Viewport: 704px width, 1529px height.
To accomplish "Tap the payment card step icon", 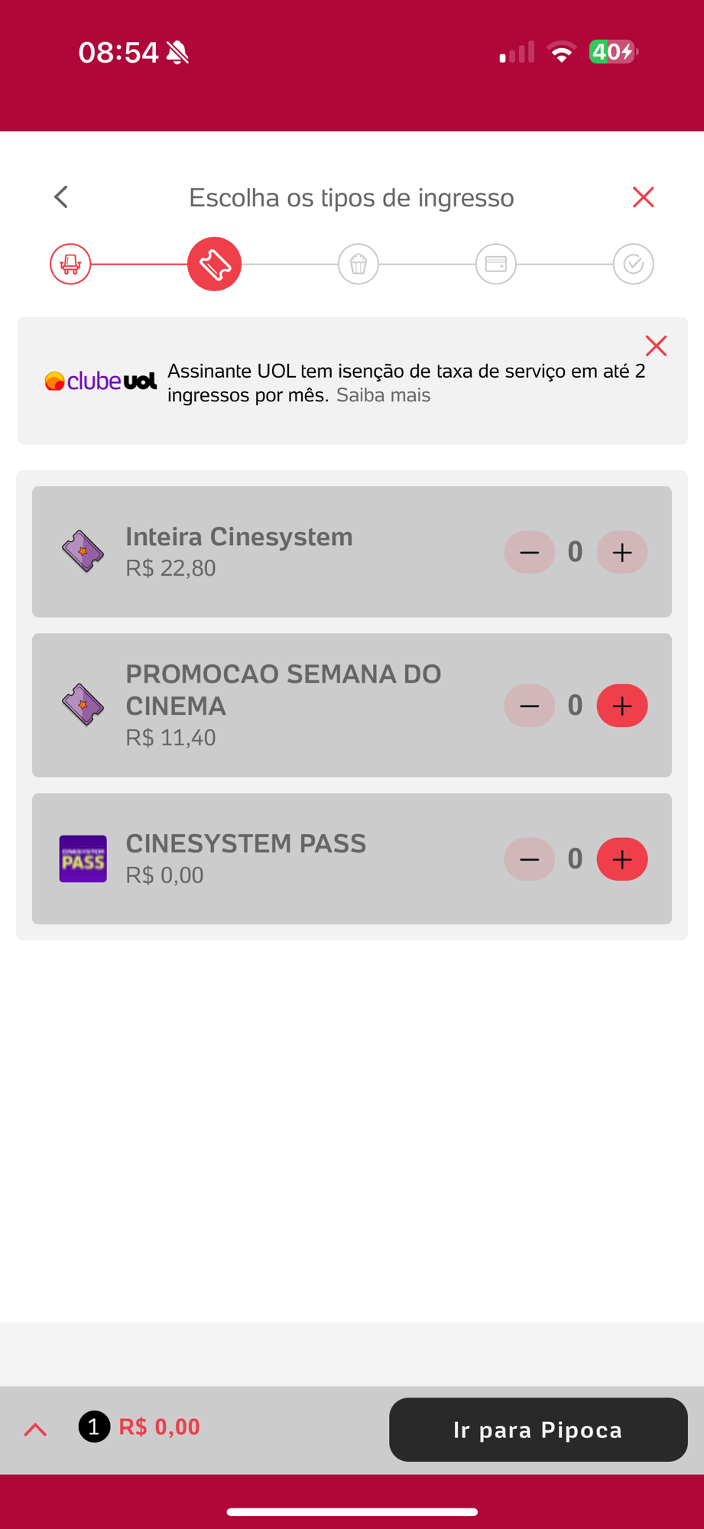I will [496, 264].
